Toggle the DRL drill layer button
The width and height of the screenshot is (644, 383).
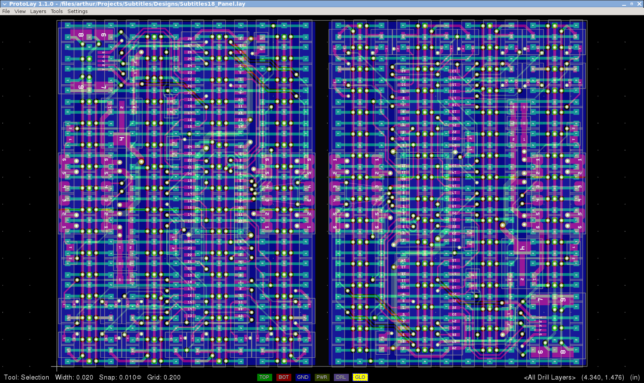[341, 377]
